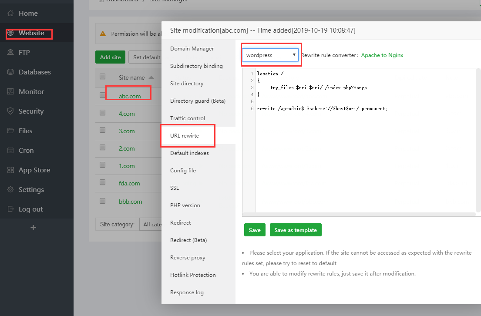Open Directory guard (Beta) tab
The height and width of the screenshot is (316, 481).
pos(198,101)
